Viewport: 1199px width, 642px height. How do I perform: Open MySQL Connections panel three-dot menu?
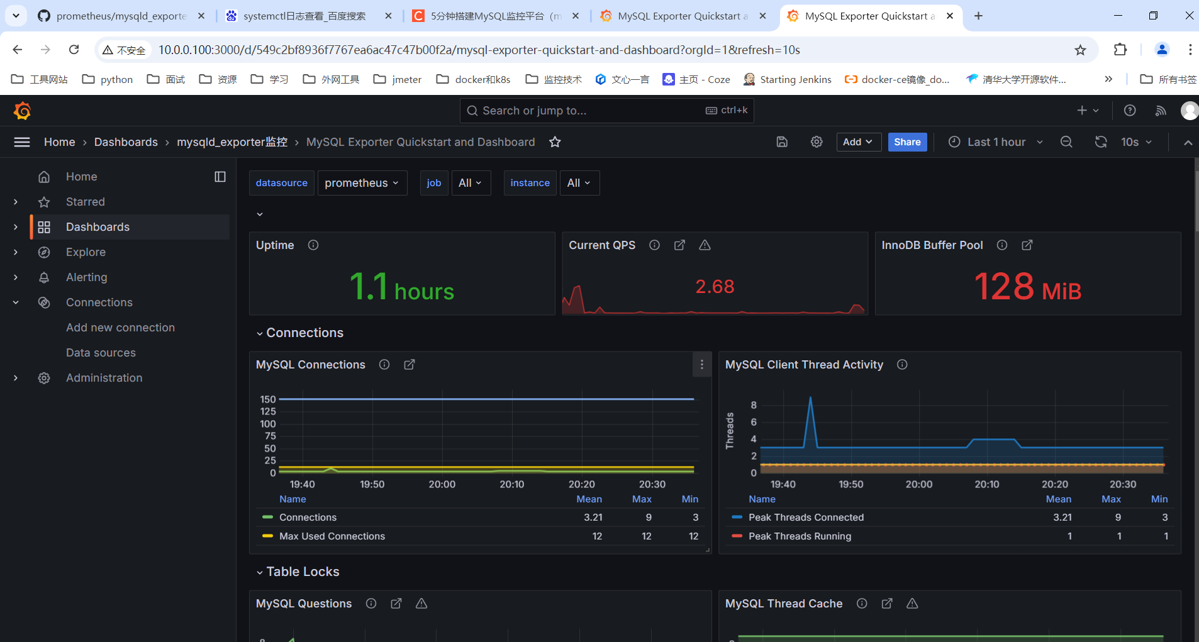point(702,365)
